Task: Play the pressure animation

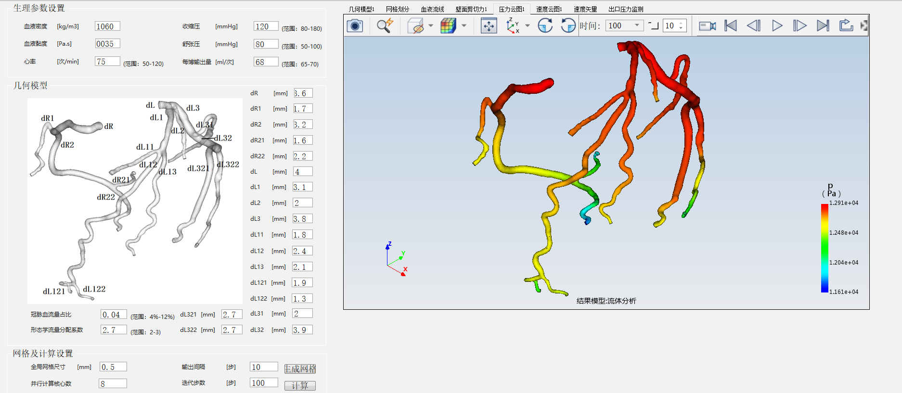Action: [x=777, y=25]
